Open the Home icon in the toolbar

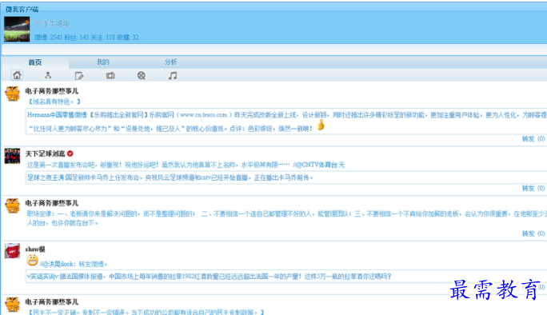pos(17,75)
